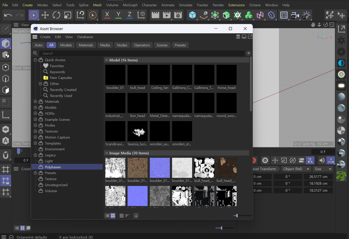349x239 pixels.
Task: Adjust the thumbnail size slider in Asset Browser
Action: tap(237, 215)
